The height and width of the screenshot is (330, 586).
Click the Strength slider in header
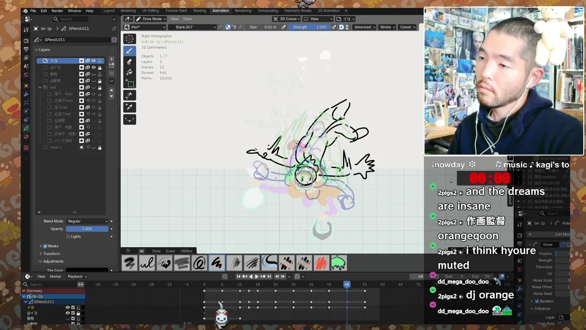[311, 27]
